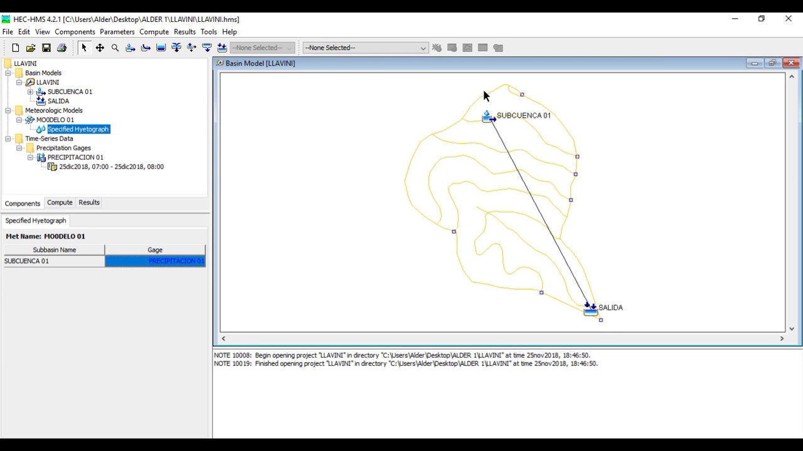
Task: Choose the Diversion Creation tool
Action: (x=192, y=48)
